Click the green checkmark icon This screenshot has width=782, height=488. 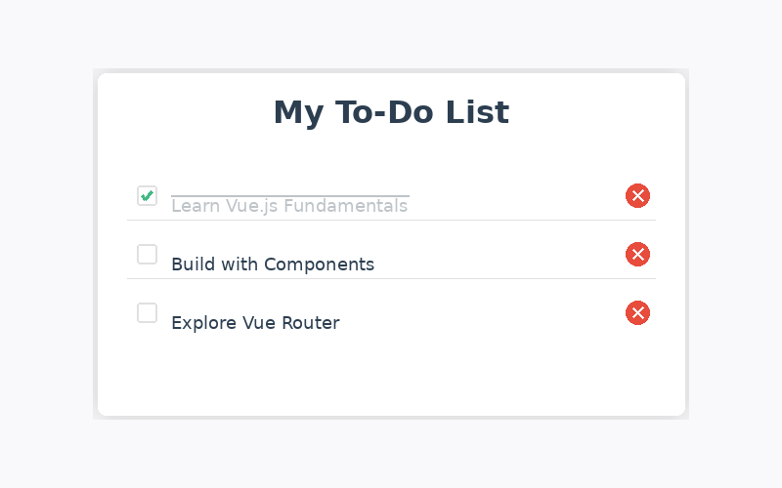point(148,196)
